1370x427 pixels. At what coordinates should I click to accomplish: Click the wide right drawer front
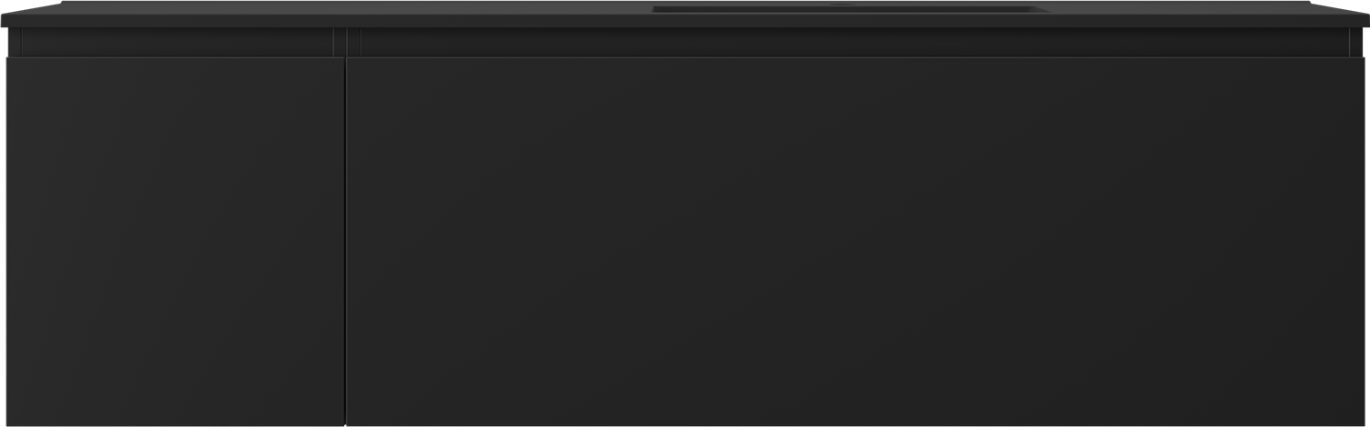click(x=855, y=241)
